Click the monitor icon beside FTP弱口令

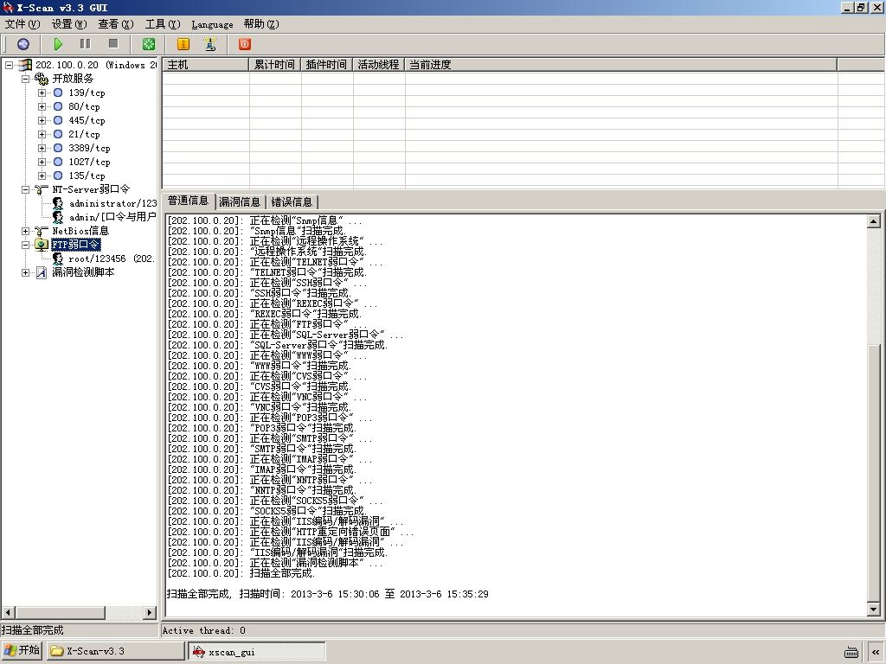pyautogui.click(x=42, y=245)
